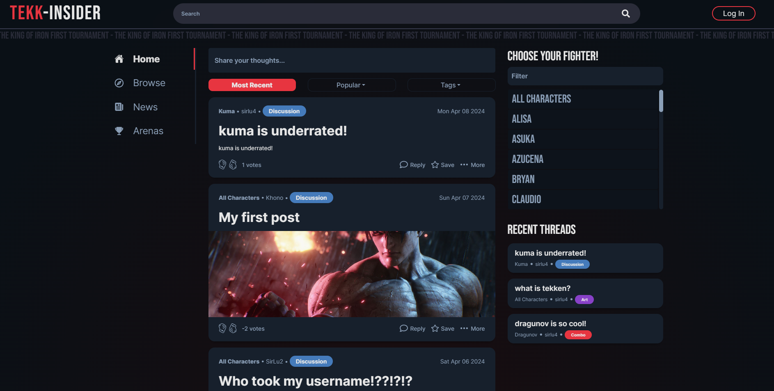Open the Popular sort dropdown

352,85
